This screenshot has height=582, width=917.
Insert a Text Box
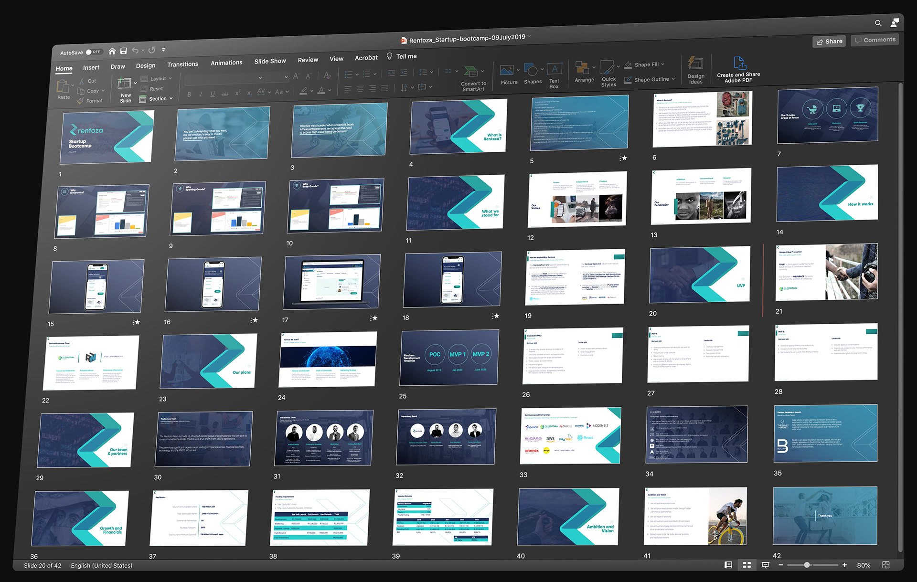pyautogui.click(x=554, y=75)
